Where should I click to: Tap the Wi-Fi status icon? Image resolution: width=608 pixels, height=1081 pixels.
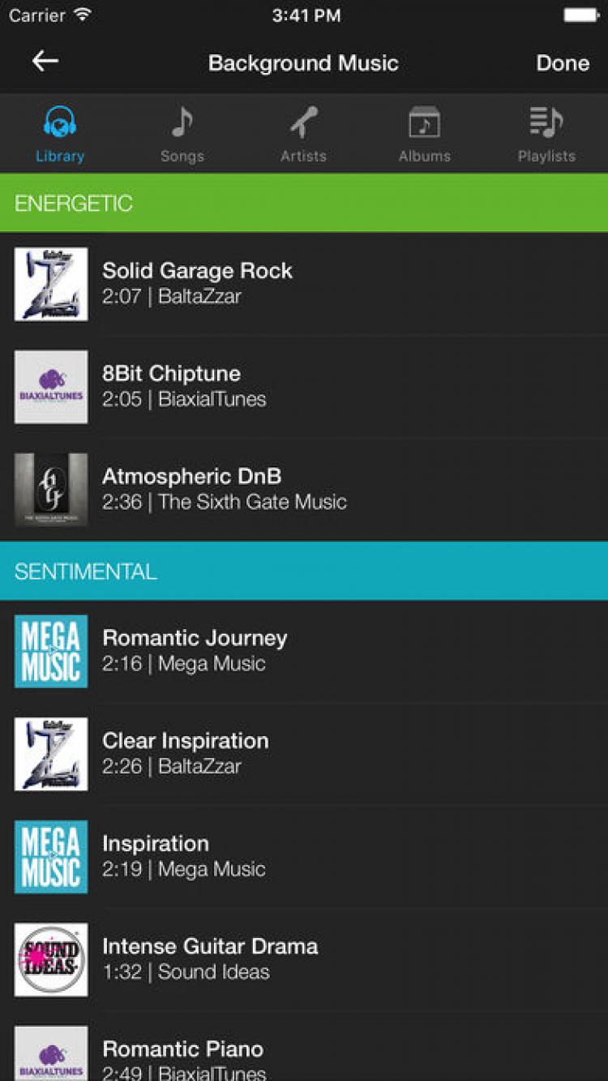coord(82,15)
